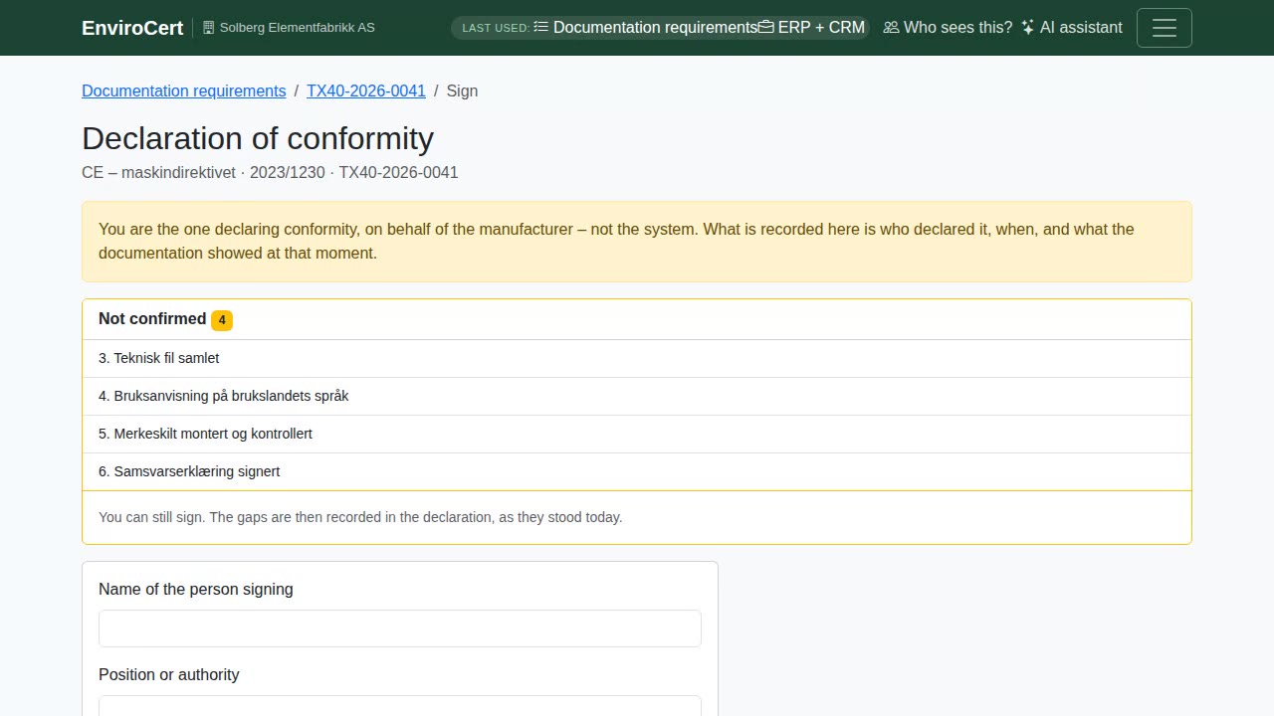Image resolution: width=1274 pixels, height=716 pixels.
Task: Click the Sign breadcrumb text
Action: click(462, 90)
